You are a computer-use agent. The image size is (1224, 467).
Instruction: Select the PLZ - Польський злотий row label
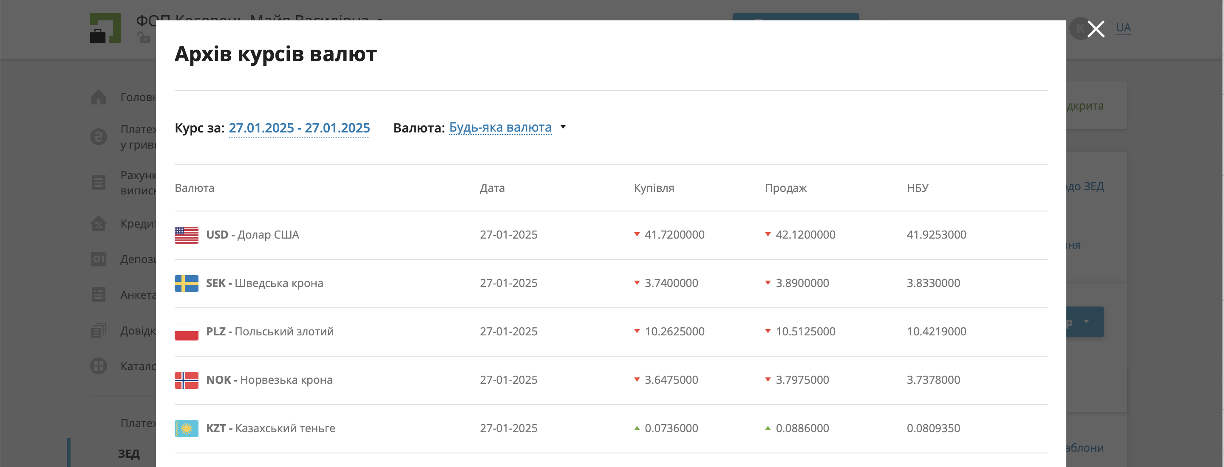(x=269, y=331)
